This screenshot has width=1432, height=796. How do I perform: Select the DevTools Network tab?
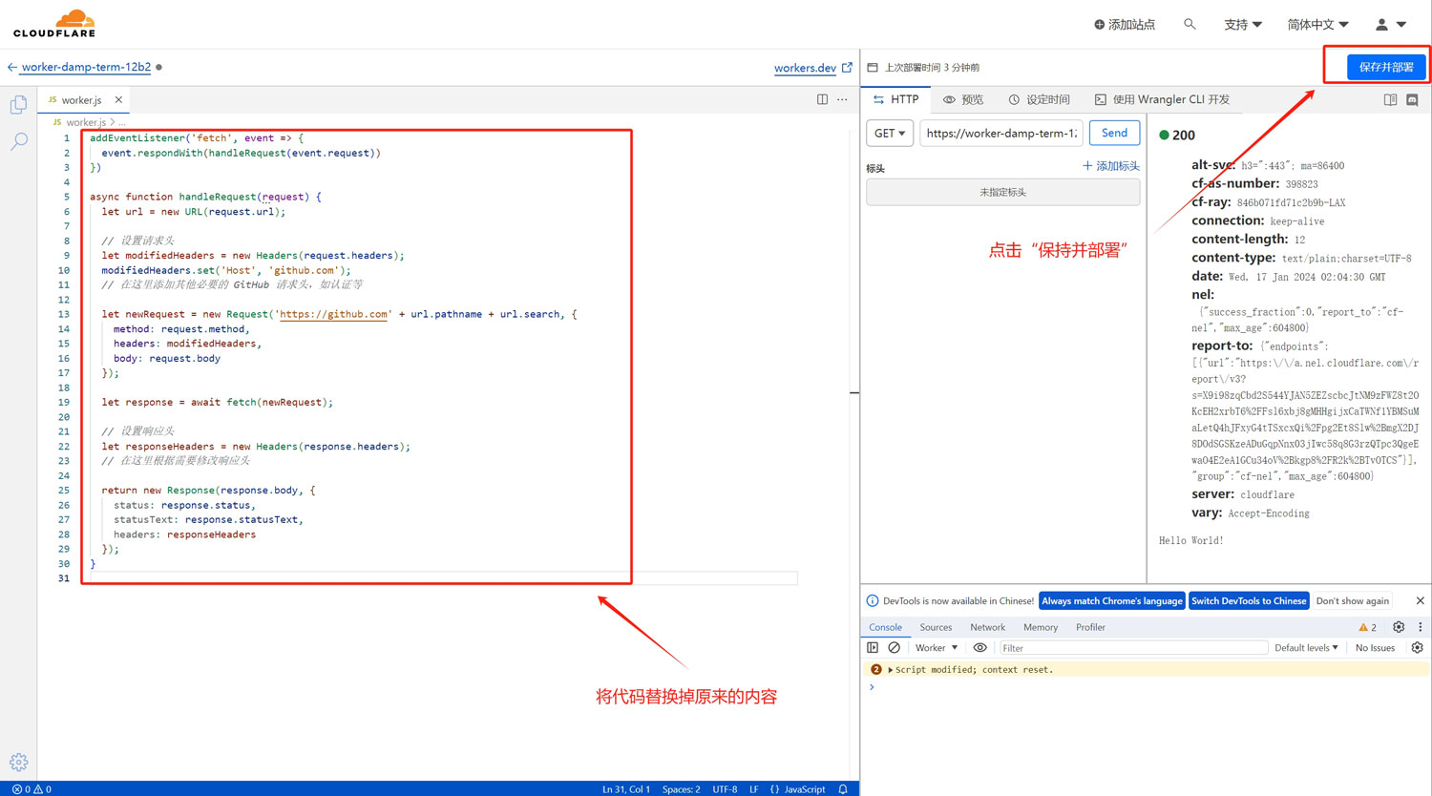pyautogui.click(x=987, y=627)
